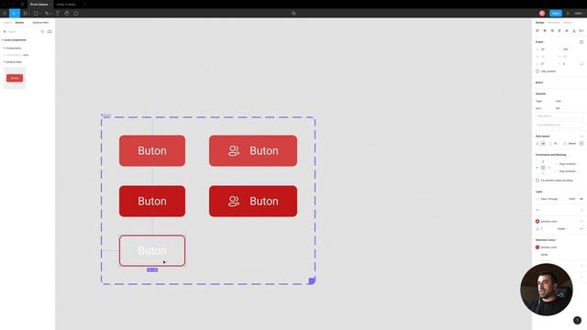The width and height of the screenshot is (587, 330).
Task: Open auto layout alignment options icon
Action: coord(581,144)
